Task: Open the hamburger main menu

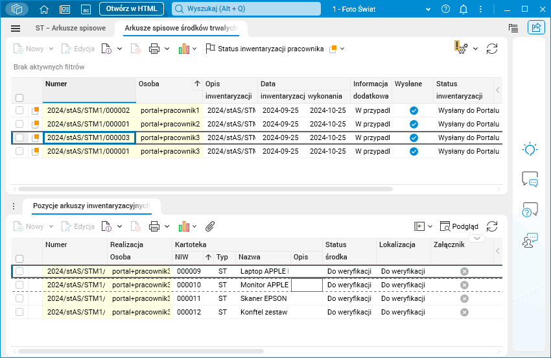Action: 16,29
